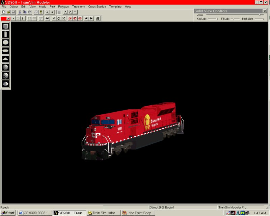Open the Part menu
Image resolution: width=270 pixels, height=216 pixels.
tap(52, 6)
